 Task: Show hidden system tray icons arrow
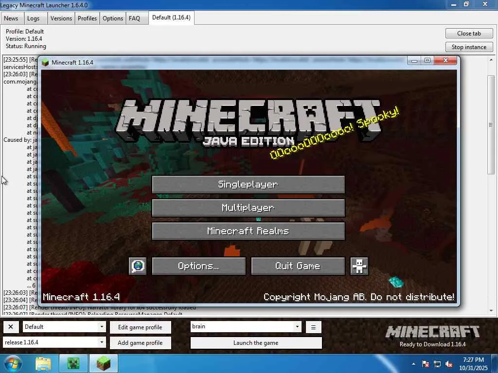[x=413, y=364]
